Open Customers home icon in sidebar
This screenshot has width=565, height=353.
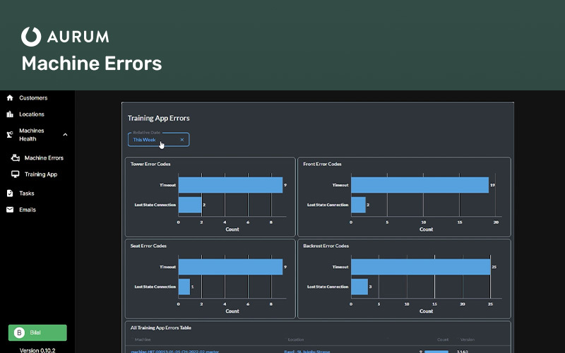pos(10,97)
